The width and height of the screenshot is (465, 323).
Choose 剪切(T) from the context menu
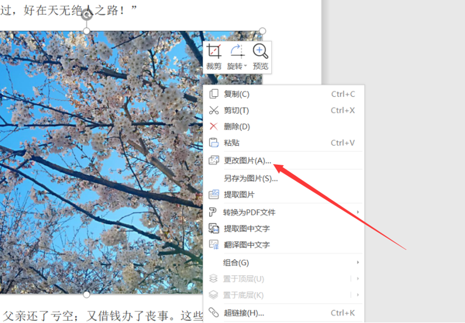point(284,110)
